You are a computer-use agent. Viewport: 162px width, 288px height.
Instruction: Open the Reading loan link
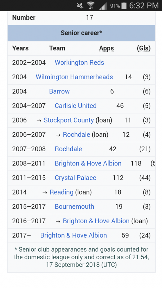tap(61, 192)
